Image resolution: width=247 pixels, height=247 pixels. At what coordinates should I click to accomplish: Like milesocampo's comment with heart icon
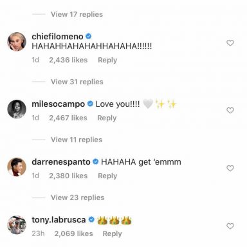(x=230, y=111)
